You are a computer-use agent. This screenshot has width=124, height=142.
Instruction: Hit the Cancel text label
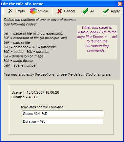click(70, 11)
